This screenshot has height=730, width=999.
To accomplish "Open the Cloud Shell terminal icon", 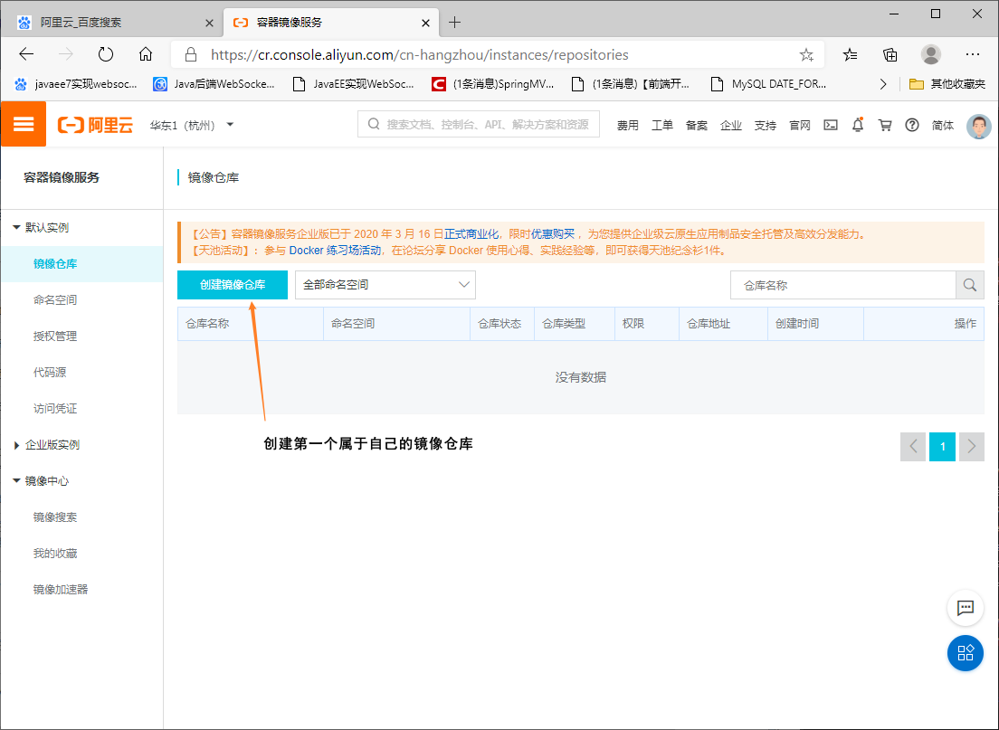I will tap(830, 125).
